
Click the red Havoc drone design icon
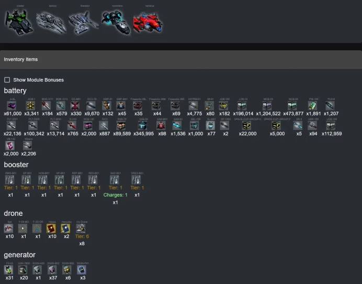pyautogui.click(x=51, y=228)
